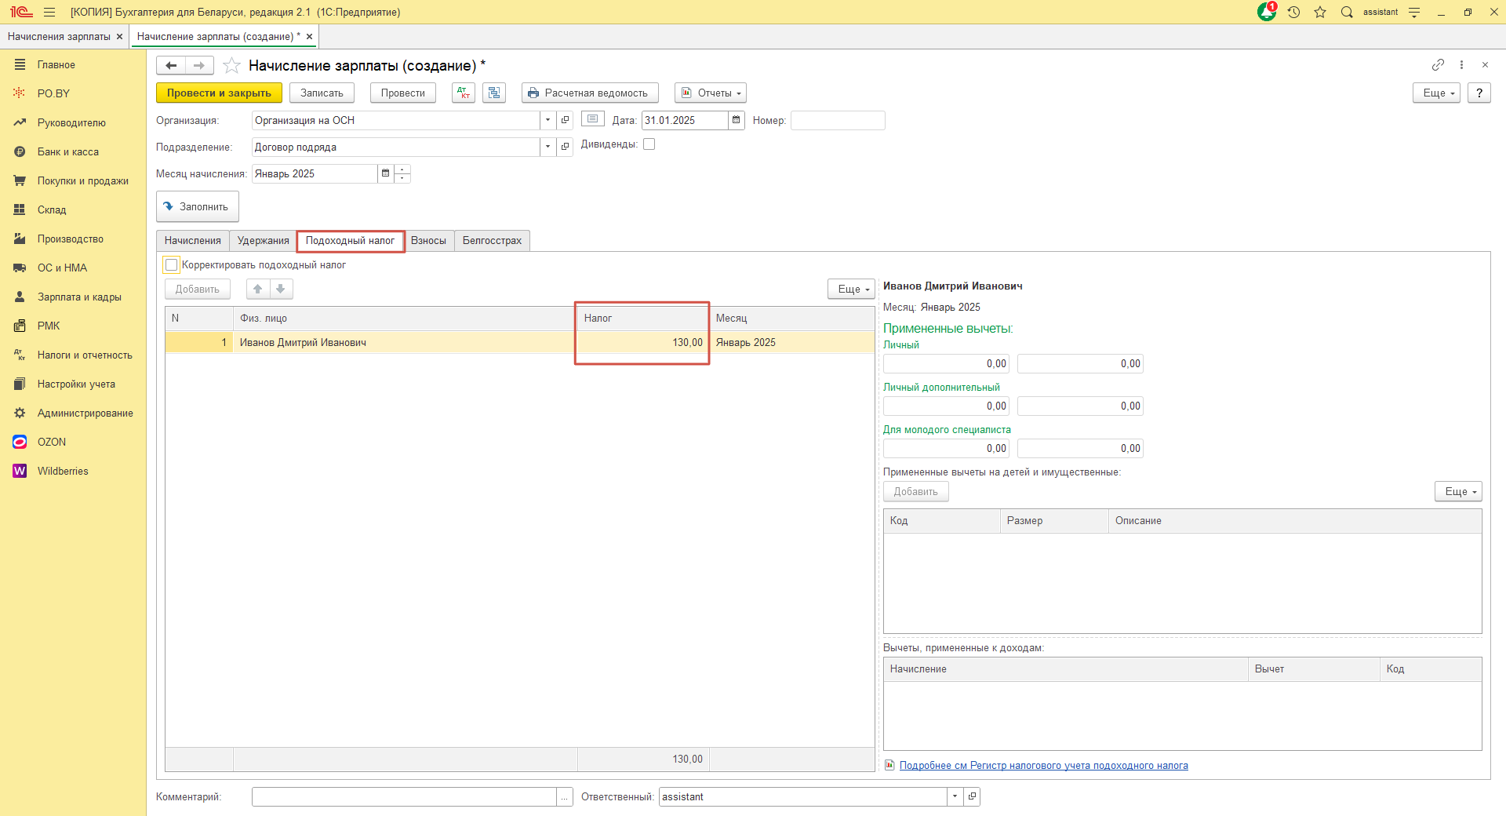This screenshot has width=1506, height=816.
Task: Toggle Корректировать подоходный налог checkbox
Action: 172,265
